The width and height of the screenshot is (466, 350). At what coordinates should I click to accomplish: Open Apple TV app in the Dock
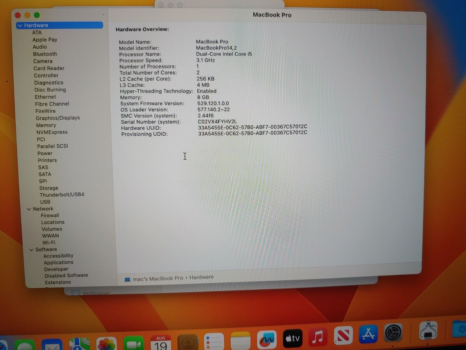tap(292, 338)
